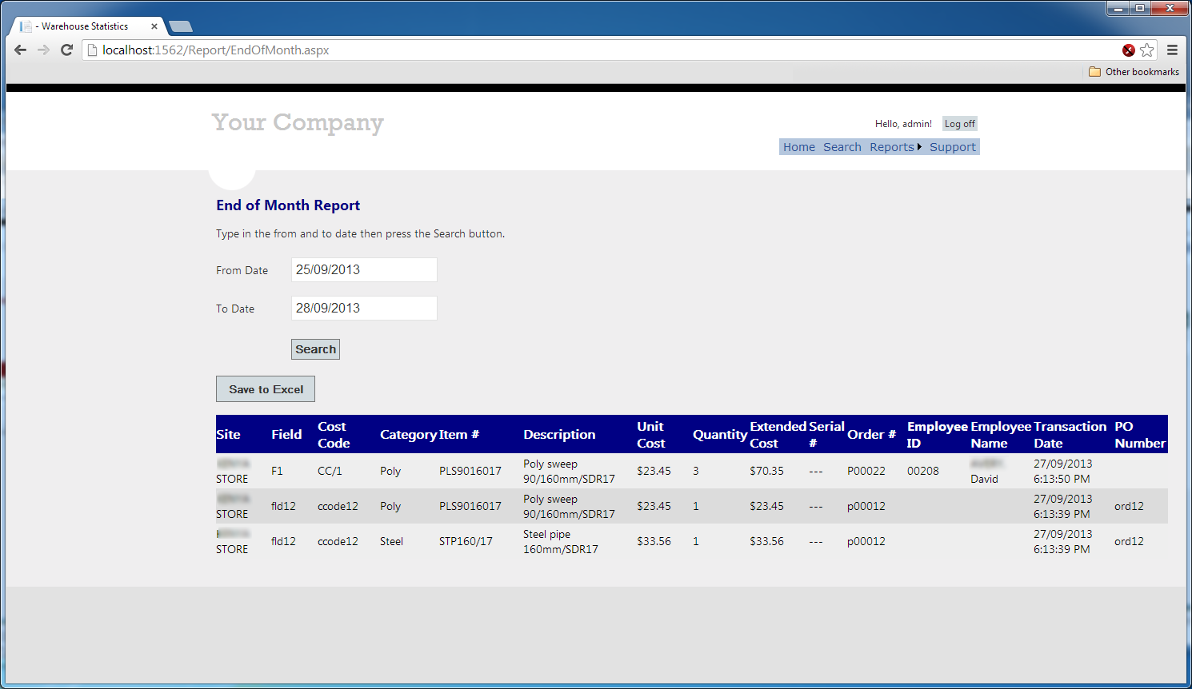This screenshot has width=1192, height=689.
Task: Click employee ID 00208
Action: 923,471
